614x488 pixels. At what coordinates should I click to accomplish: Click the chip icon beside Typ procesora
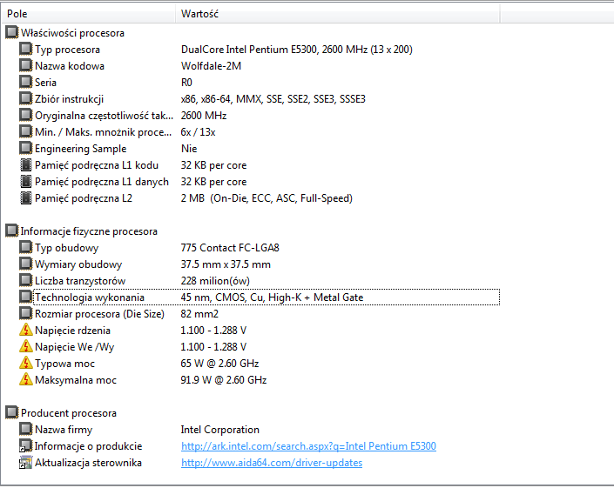[x=26, y=50]
